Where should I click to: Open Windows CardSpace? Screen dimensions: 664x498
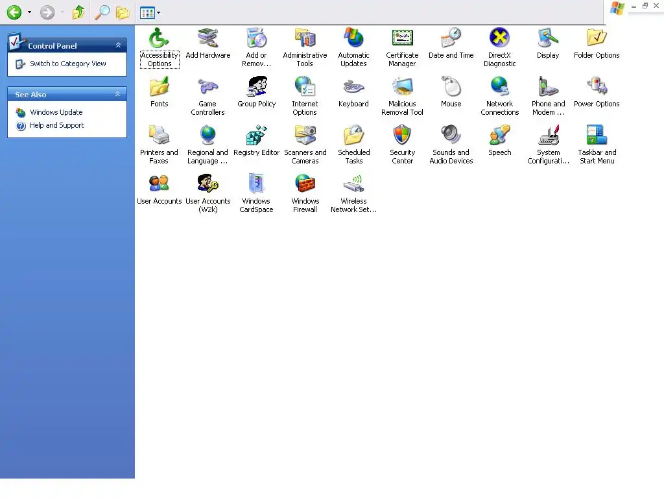click(256, 193)
